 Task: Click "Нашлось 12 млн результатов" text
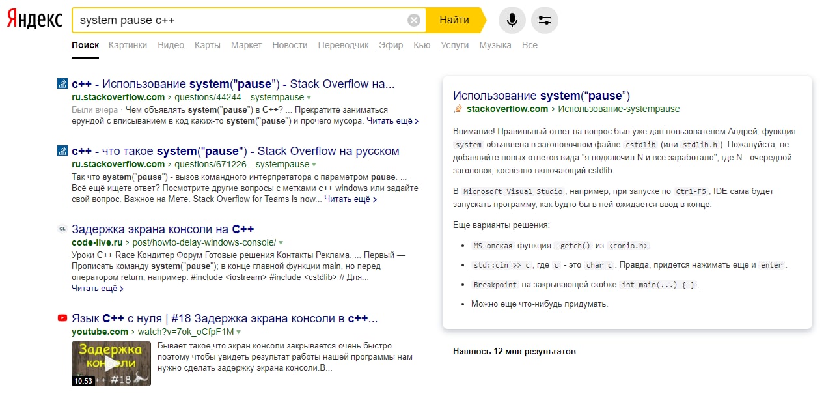point(514,351)
